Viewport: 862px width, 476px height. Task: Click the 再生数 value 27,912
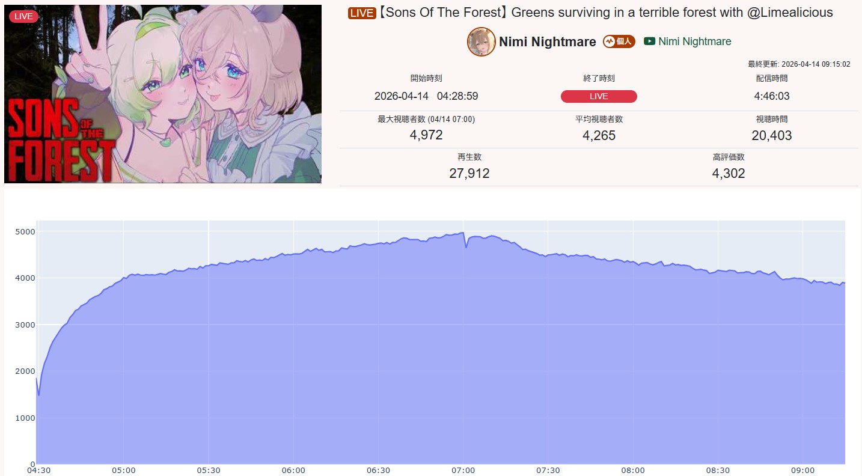pos(469,174)
